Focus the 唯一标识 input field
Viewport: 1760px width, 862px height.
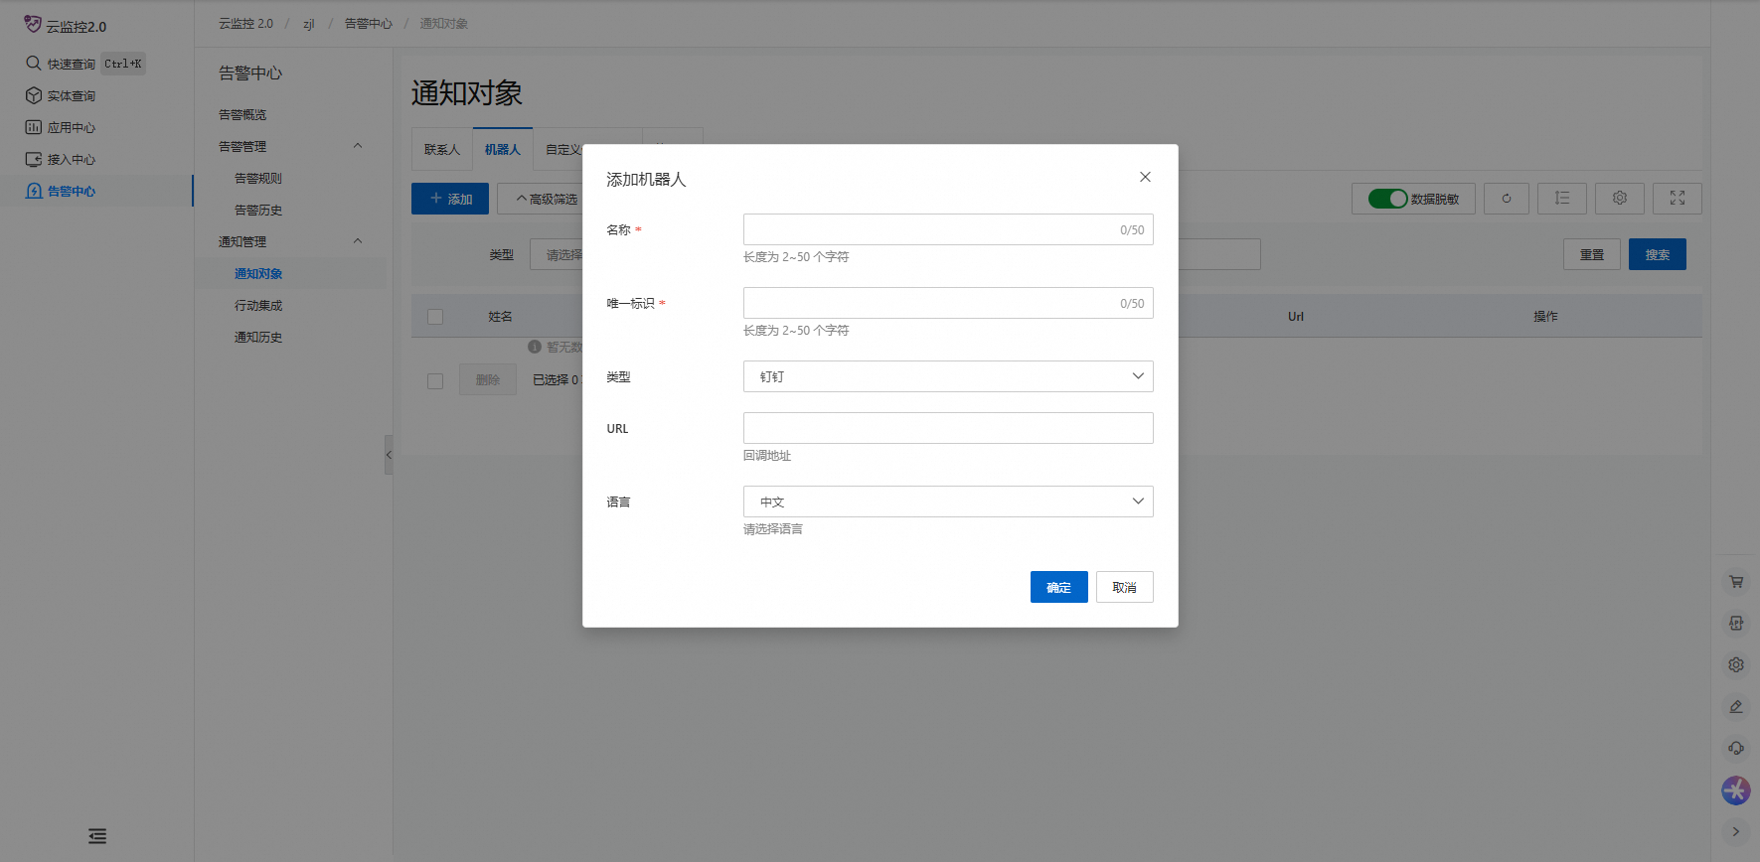coord(948,303)
